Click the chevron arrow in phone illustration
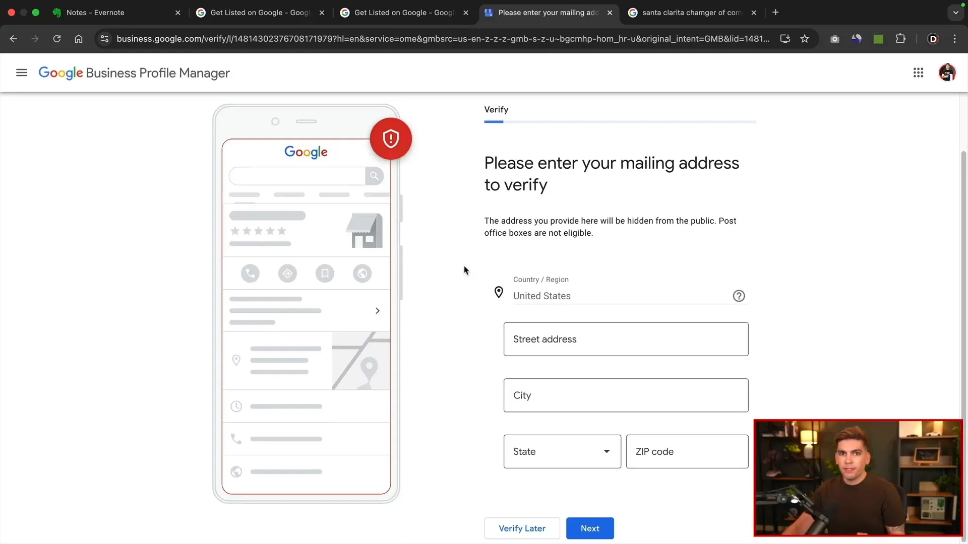The image size is (968, 544). pyautogui.click(x=377, y=311)
